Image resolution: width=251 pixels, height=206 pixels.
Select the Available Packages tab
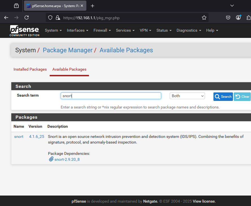click(69, 69)
